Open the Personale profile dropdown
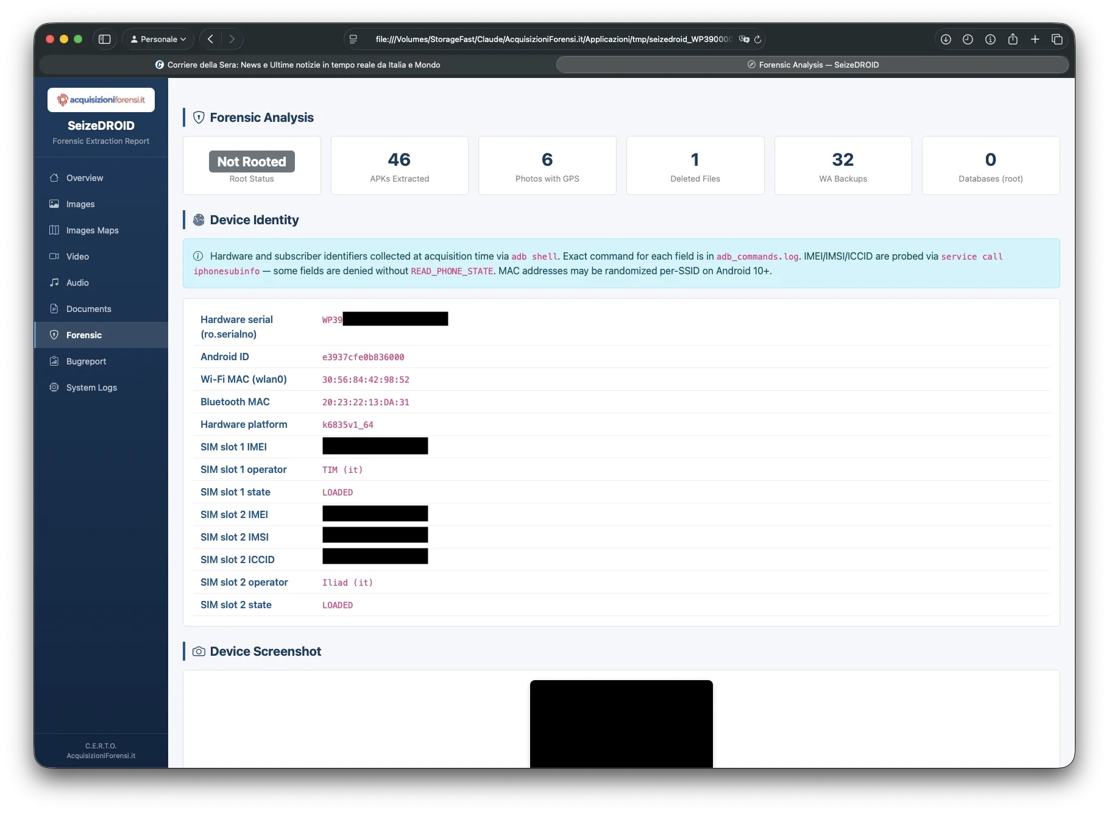This screenshot has width=1109, height=813. [157, 38]
